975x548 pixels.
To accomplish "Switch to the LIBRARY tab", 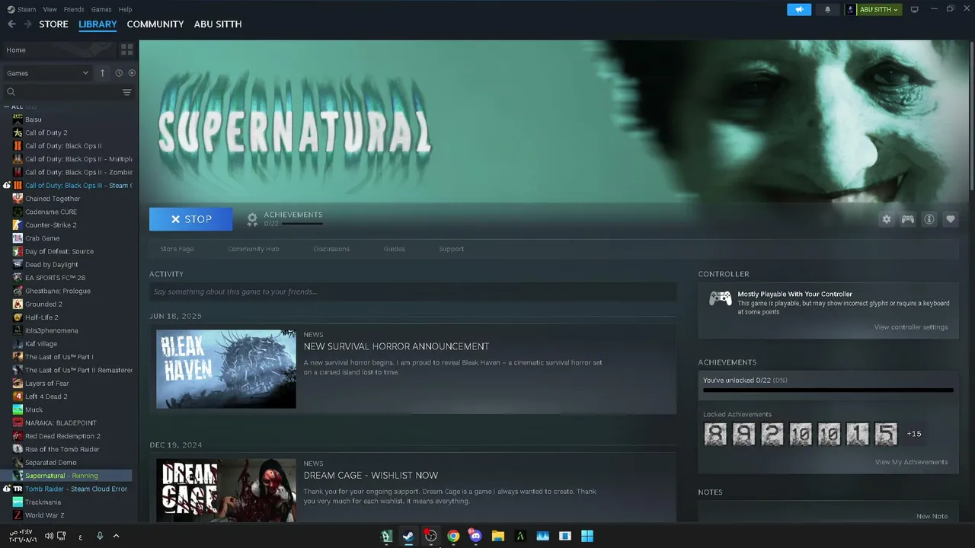I will click(97, 24).
